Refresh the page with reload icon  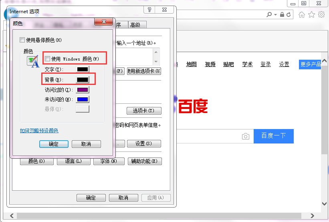(289, 14)
